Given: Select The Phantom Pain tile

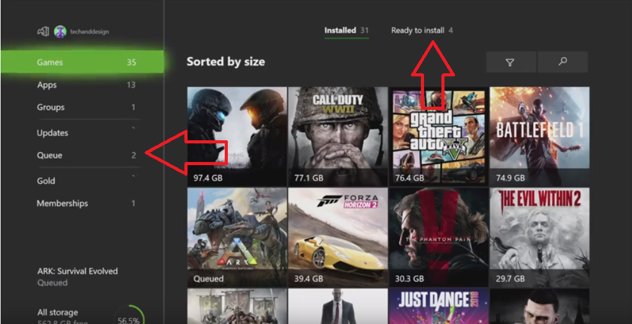Looking at the screenshot, I should (438, 237).
